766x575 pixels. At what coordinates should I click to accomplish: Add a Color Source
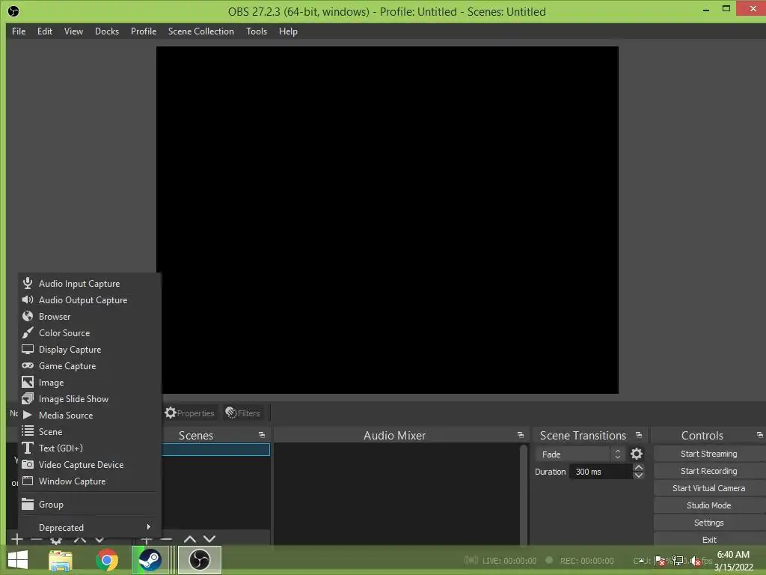coord(90,333)
